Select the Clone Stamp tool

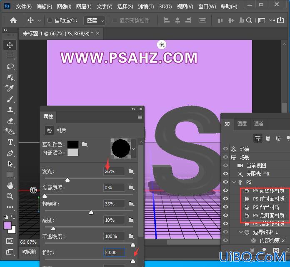(10, 110)
